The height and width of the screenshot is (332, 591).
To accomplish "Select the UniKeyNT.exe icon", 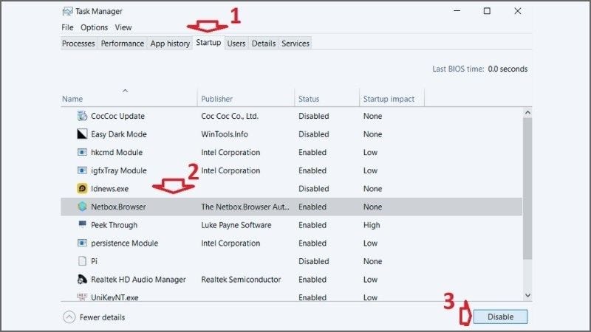I will tap(82, 297).
